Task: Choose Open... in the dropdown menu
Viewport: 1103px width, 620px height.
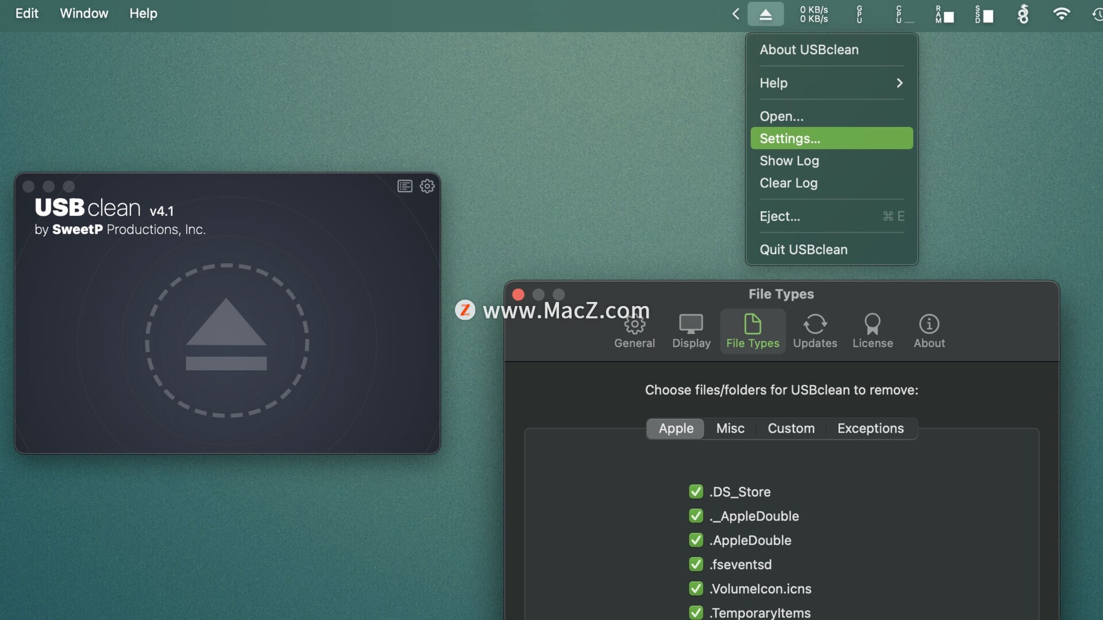Action: tap(831, 116)
